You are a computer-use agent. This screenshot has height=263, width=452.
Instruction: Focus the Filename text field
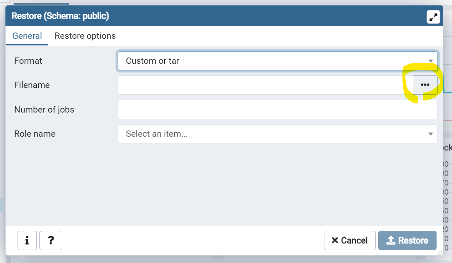[265, 85]
